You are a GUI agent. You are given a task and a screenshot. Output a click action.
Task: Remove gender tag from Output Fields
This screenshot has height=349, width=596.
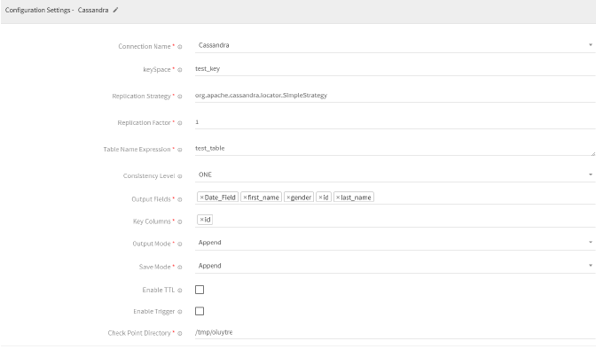[288, 198]
